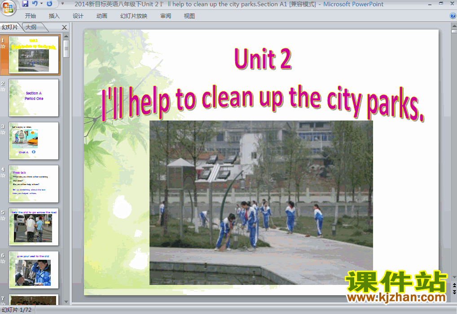This screenshot has height=314, width=457.
Task: Open the 审阅 ribbon tab
Action: (x=166, y=16)
